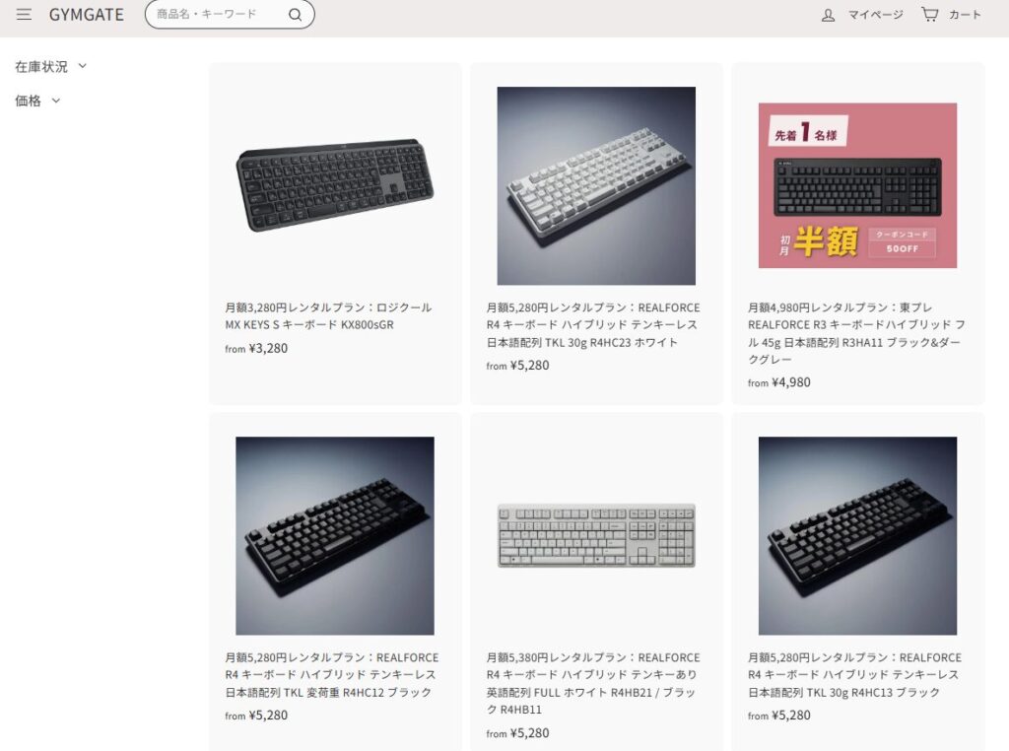The height and width of the screenshot is (751, 1009).
Task: Focus the 商品名・キーワード search field
Action: click(x=219, y=14)
